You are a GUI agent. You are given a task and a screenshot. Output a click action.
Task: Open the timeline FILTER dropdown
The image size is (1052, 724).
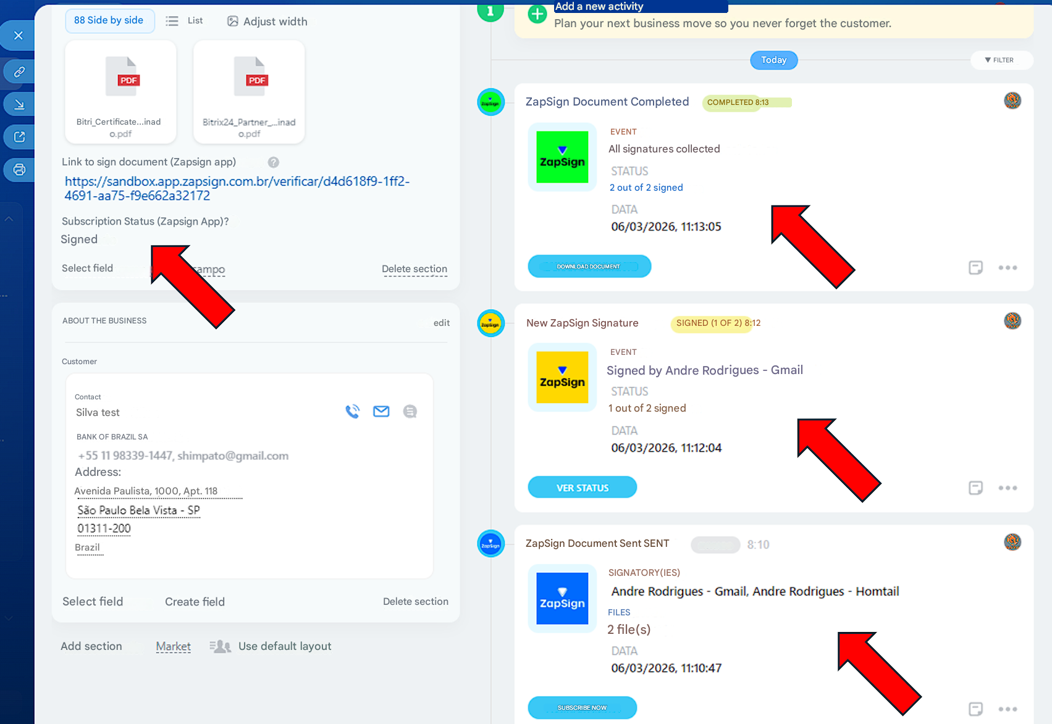click(999, 60)
